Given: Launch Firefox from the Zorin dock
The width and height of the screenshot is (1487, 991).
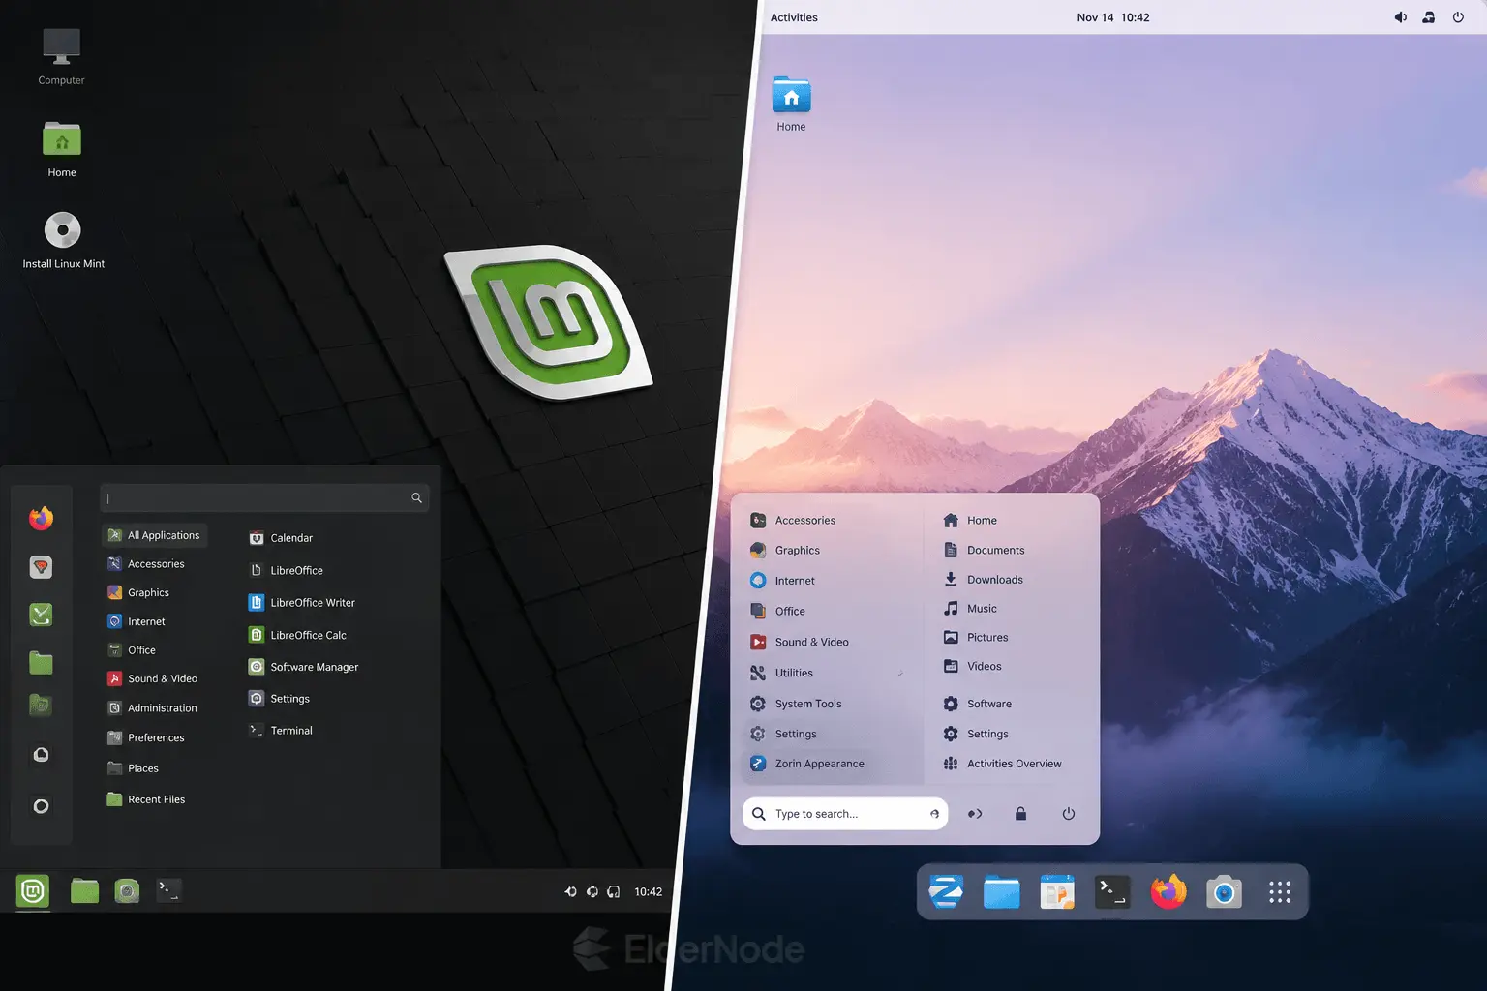Looking at the screenshot, I should 1168,891.
